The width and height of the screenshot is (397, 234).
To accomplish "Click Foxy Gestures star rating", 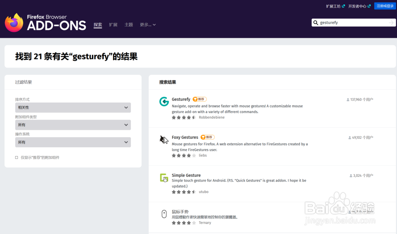I will pos(184,155).
